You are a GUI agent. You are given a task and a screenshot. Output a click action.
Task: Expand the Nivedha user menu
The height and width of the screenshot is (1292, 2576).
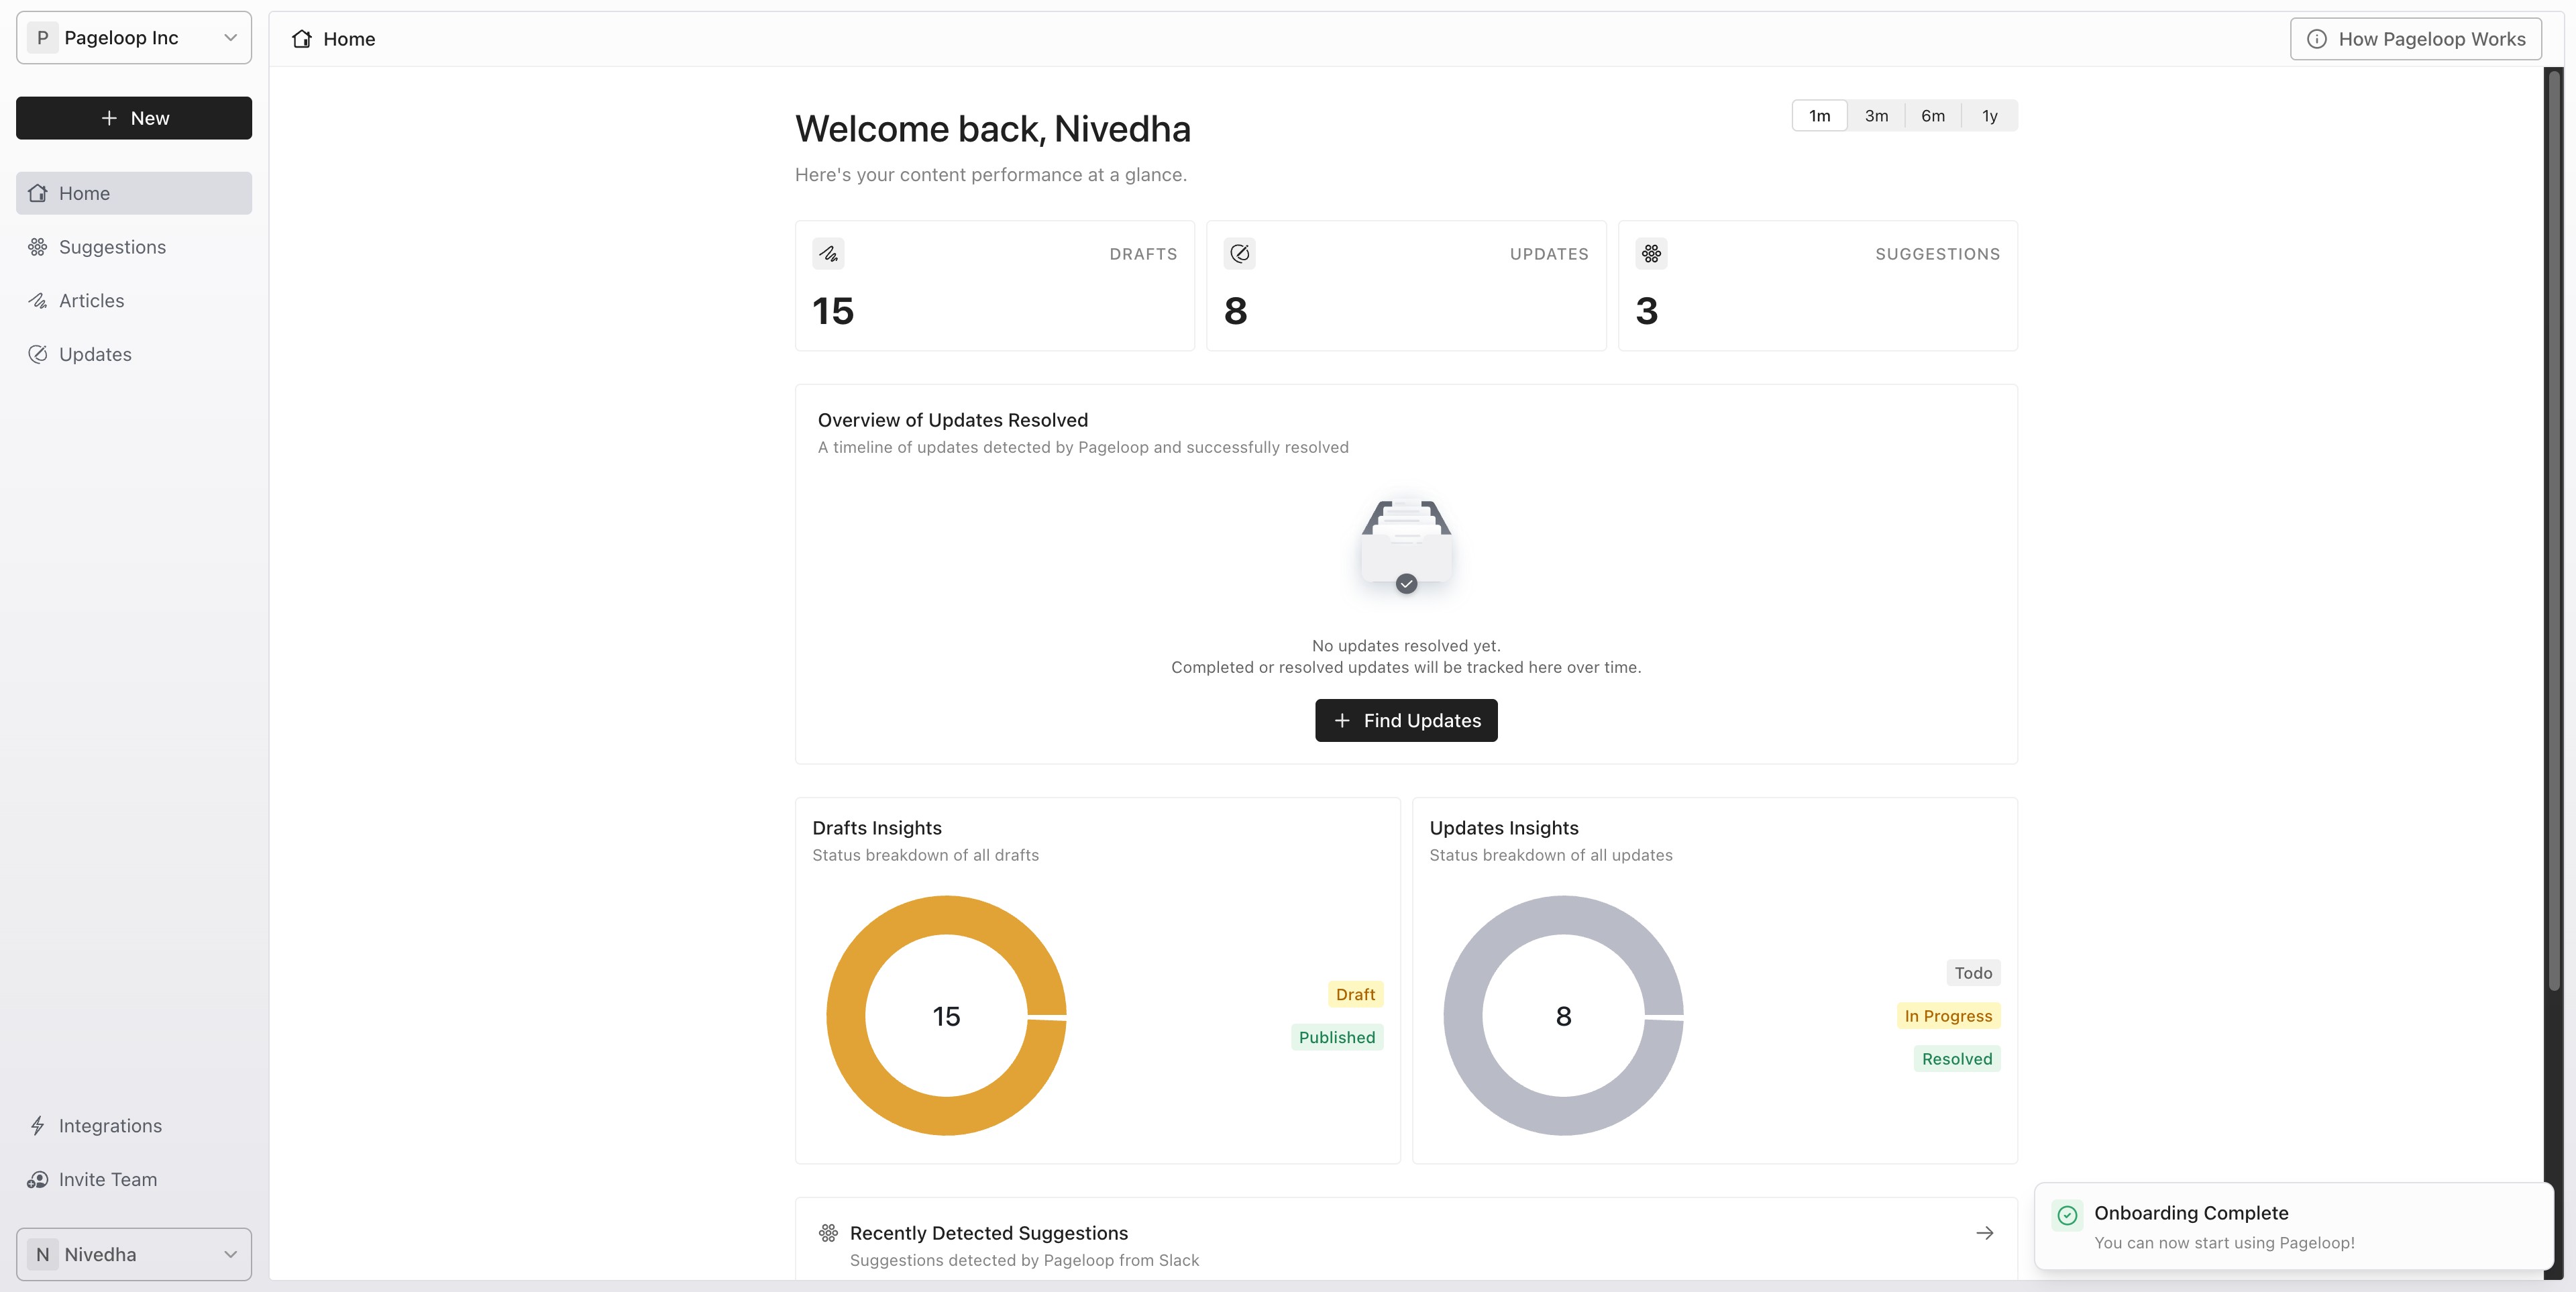click(x=134, y=1254)
